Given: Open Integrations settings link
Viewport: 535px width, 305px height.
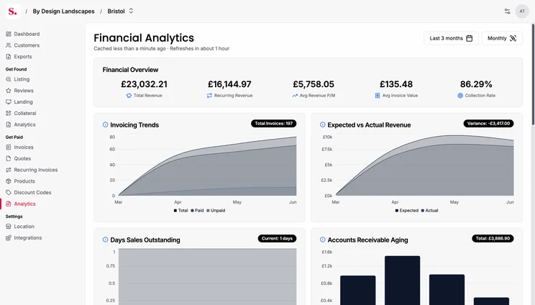Looking at the screenshot, I should coord(27,238).
